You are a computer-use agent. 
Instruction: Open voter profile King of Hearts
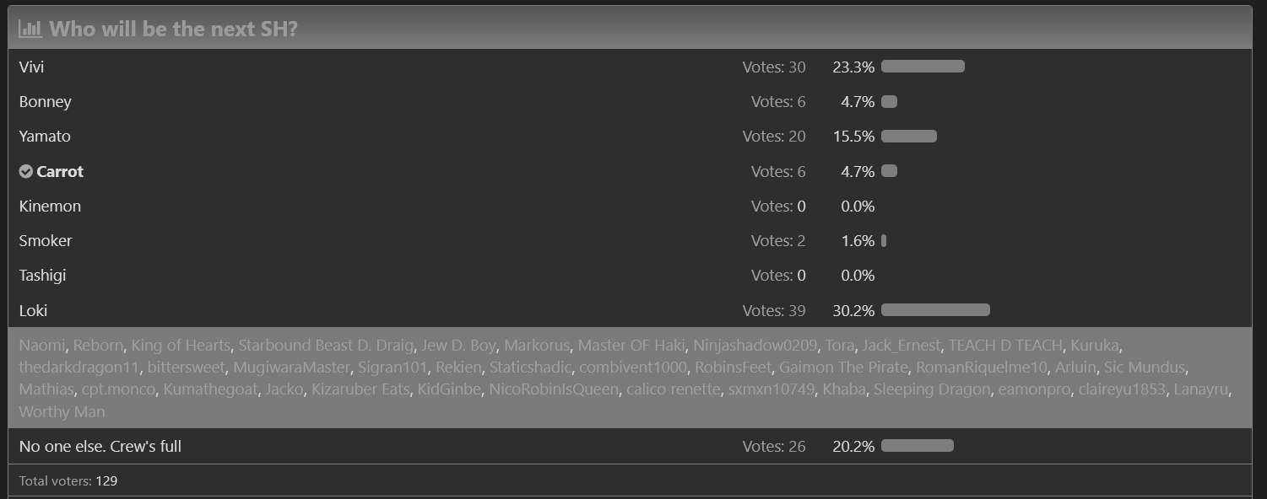(181, 346)
